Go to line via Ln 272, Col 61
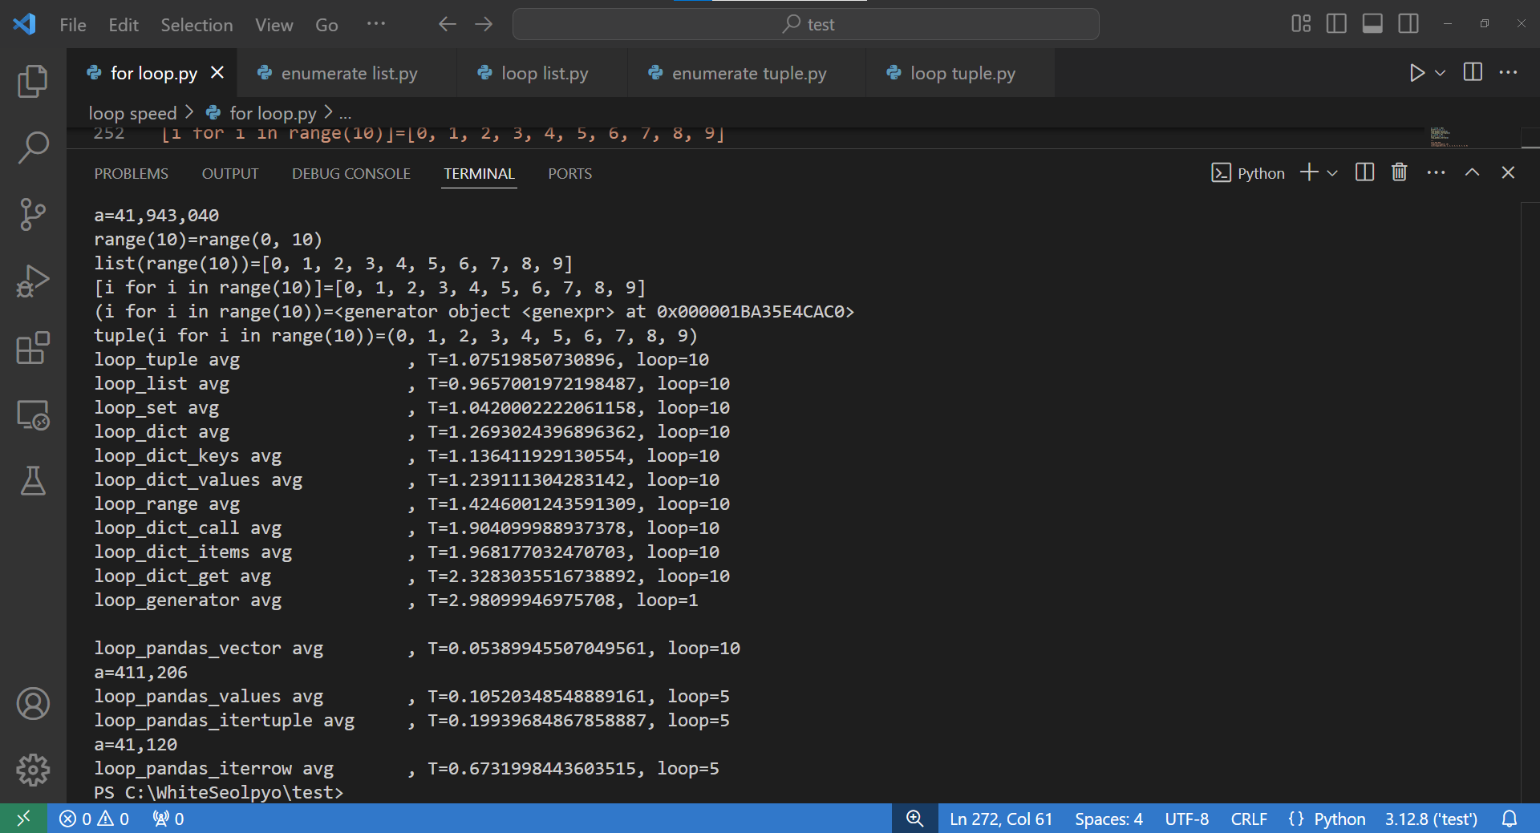The height and width of the screenshot is (833, 1540). (1001, 819)
